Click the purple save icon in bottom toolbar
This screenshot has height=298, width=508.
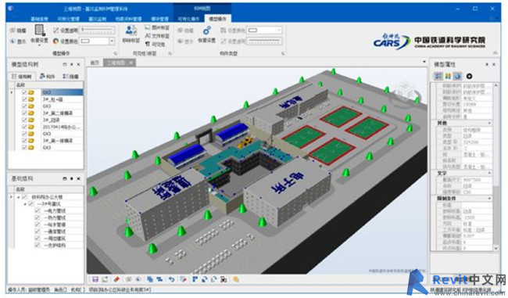coord(95,279)
